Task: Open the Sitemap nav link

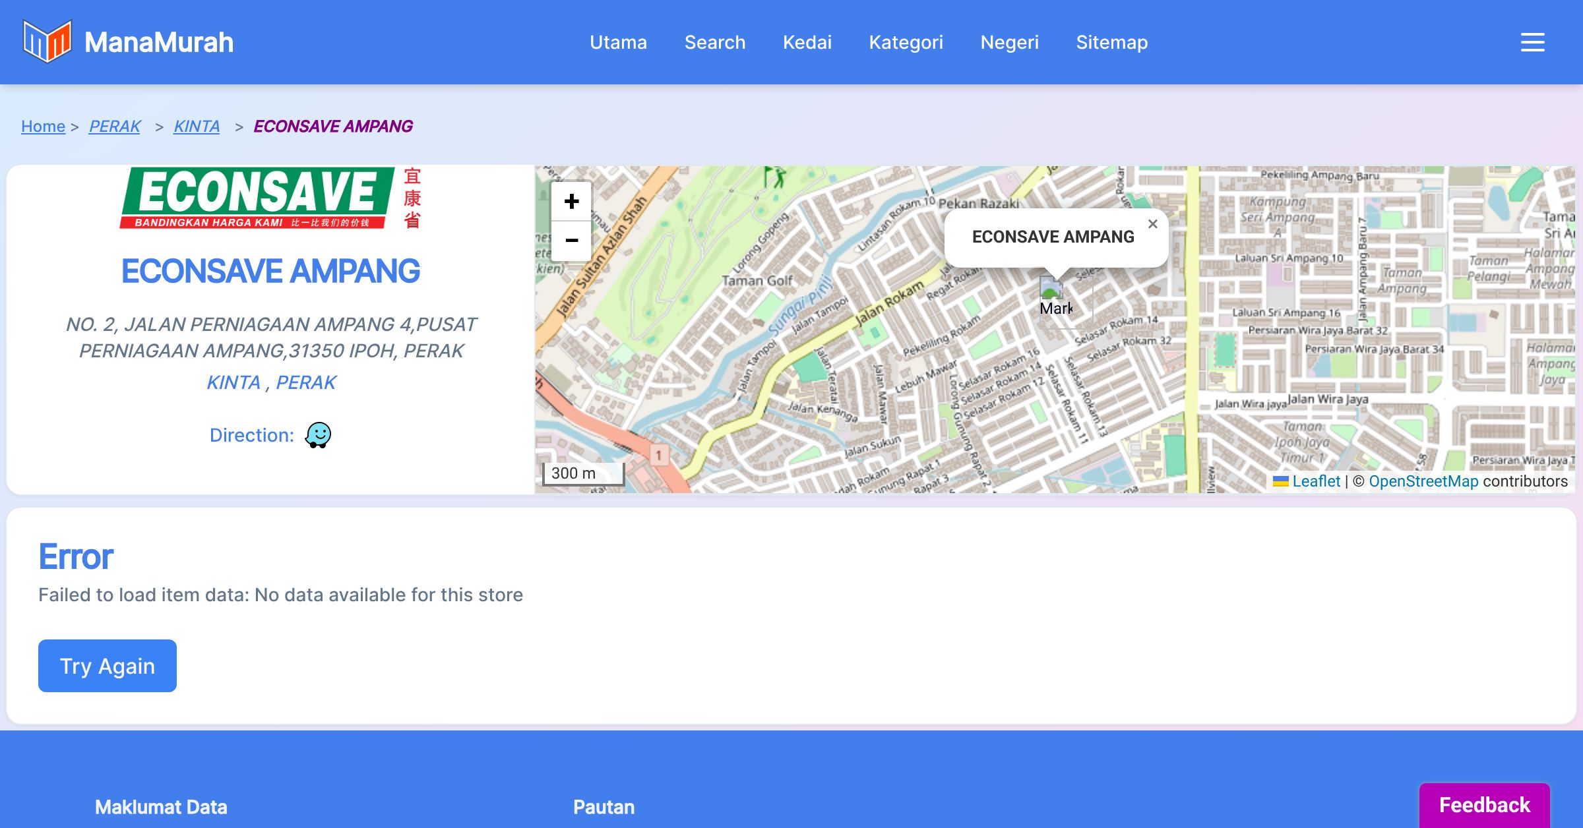Action: (1111, 42)
